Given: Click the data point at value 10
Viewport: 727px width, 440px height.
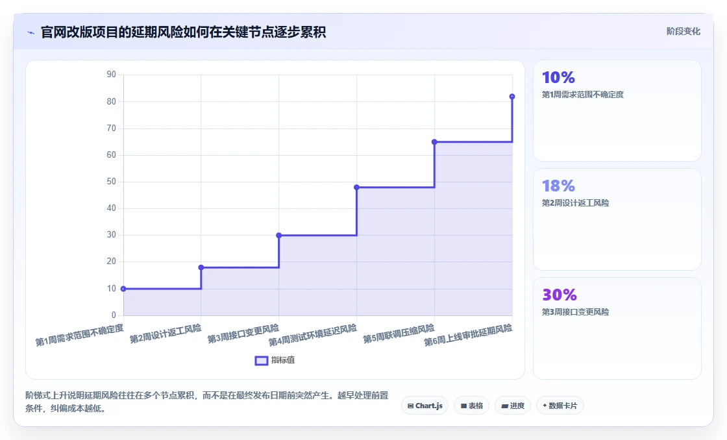Looking at the screenshot, I should tap(123, 289).
